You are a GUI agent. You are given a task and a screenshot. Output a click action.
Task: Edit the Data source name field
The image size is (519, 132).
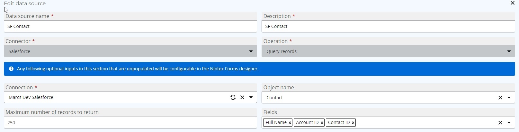(x=130, y=26)
